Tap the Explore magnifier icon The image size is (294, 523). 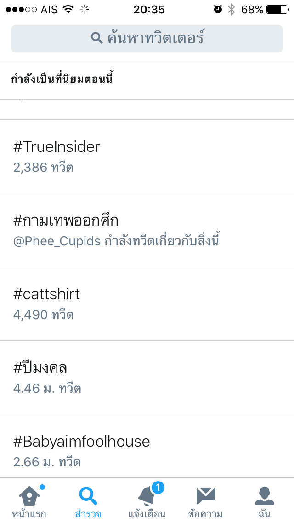pyautogui.click(x=88, y=496)
